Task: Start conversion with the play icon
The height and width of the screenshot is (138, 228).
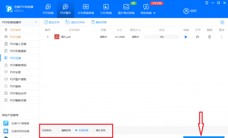Action: click(x=186, y=37)
